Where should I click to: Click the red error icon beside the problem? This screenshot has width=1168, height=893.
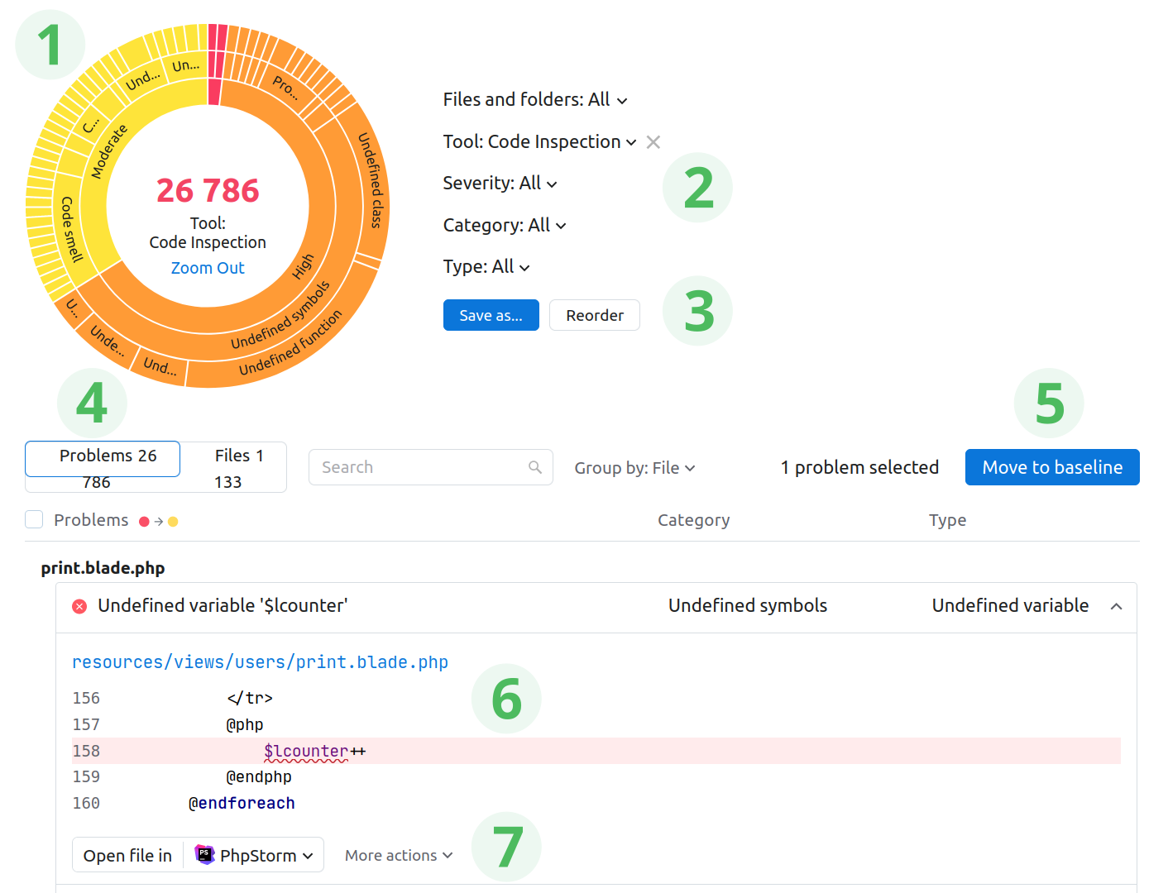click(x=79, y=606)
